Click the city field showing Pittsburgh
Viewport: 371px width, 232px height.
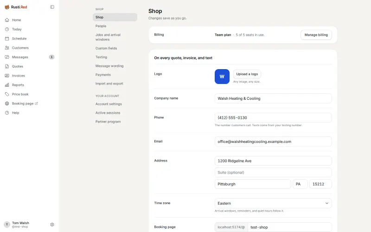(x=253, y=184)
